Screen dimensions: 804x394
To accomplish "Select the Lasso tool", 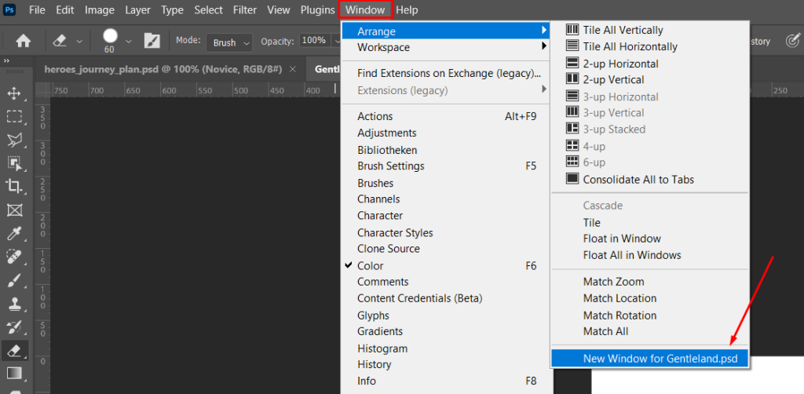I will click(14, 140).
